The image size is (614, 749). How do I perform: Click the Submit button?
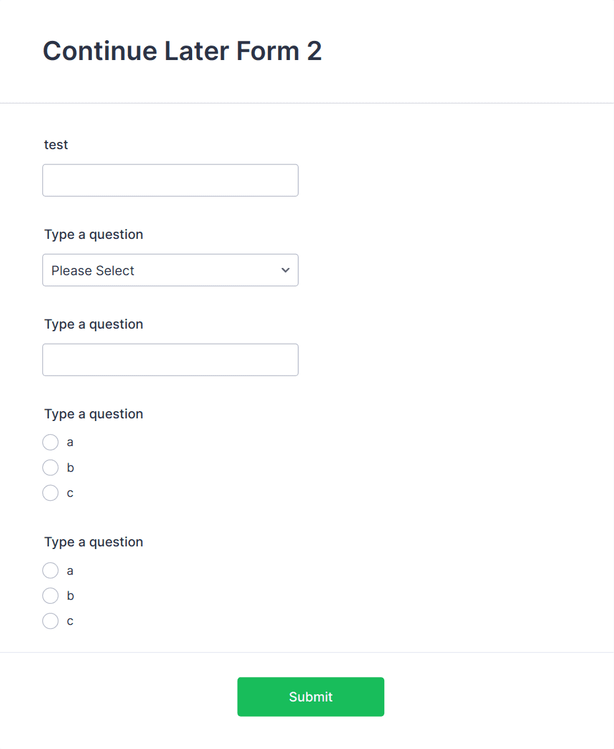point(310,696)
